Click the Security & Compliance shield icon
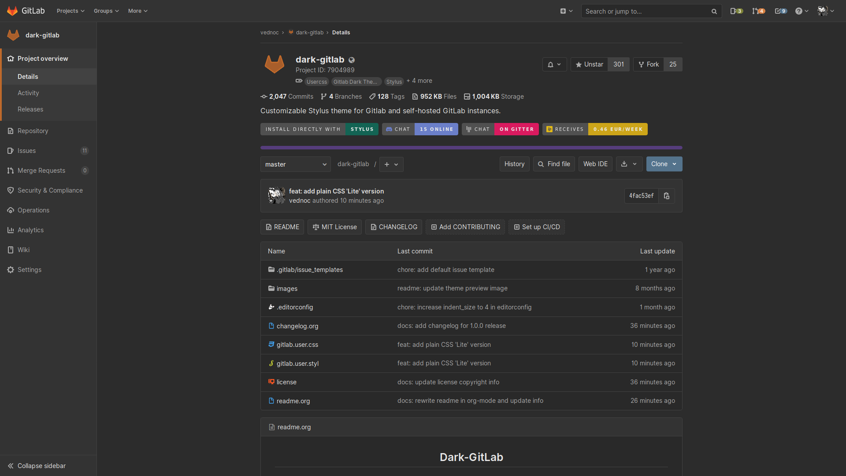Screen dimensions: 846x476 click(11, 190)
